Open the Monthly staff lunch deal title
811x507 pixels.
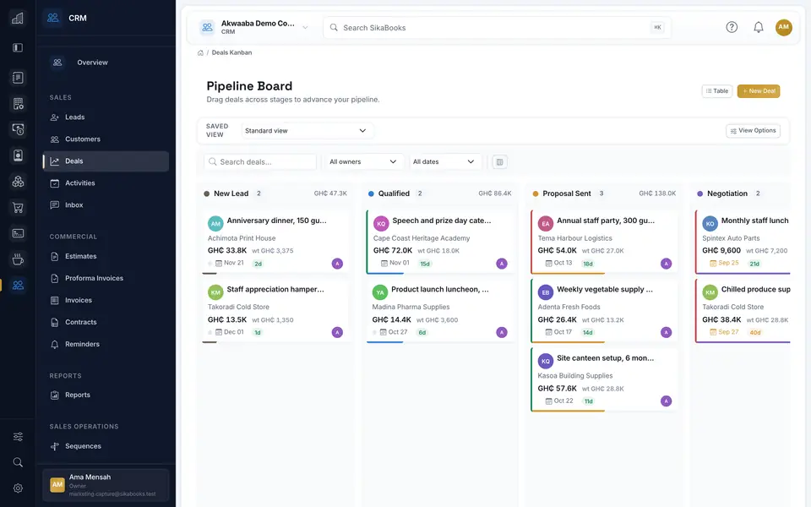click(x=754, y=221)
